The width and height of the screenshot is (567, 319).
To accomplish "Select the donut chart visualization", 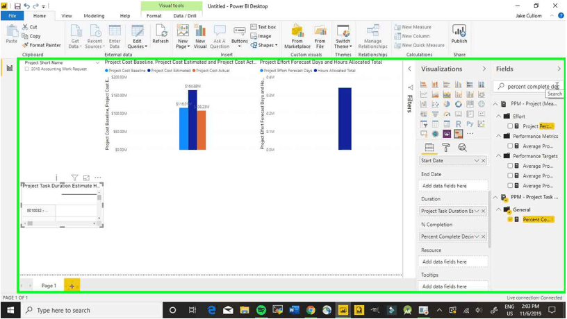I will pyautogui.click(x=458, y=104).
